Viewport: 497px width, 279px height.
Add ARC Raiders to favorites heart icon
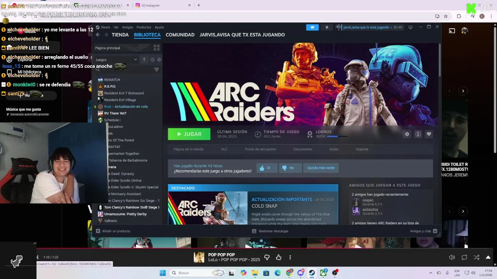(429, 134)
